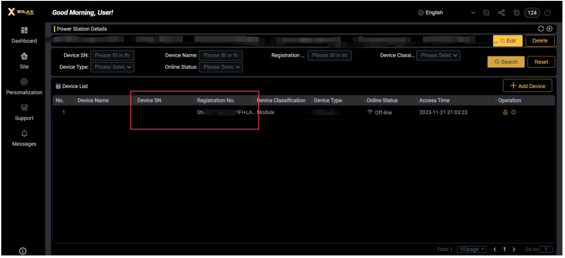Click the Reset filters button
565x258 pixels.
(x=541, y=62)
